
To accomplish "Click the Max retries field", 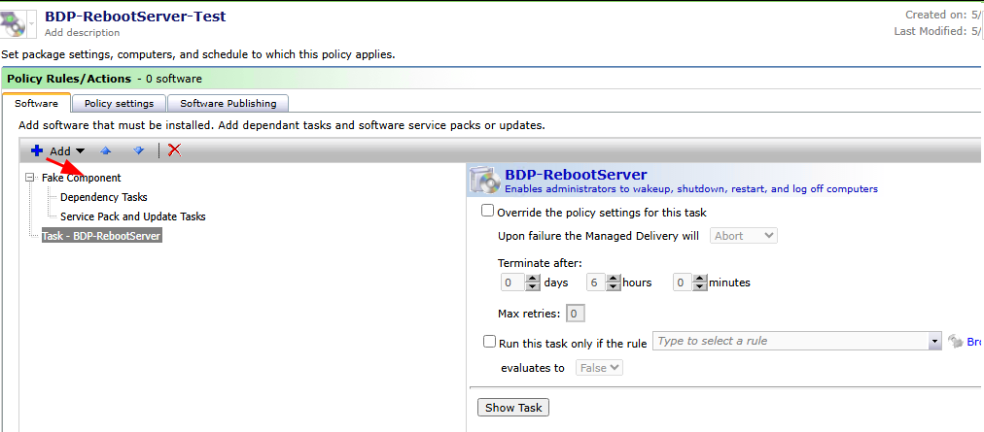I will click(x=576, y=314).
